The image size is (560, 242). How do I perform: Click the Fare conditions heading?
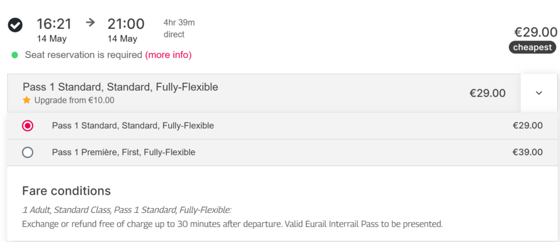66,191
